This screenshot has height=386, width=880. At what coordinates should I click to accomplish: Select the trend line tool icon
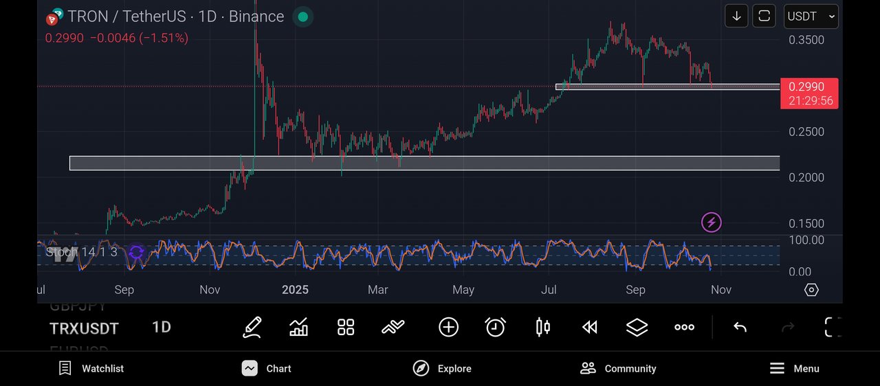point(393,328)
